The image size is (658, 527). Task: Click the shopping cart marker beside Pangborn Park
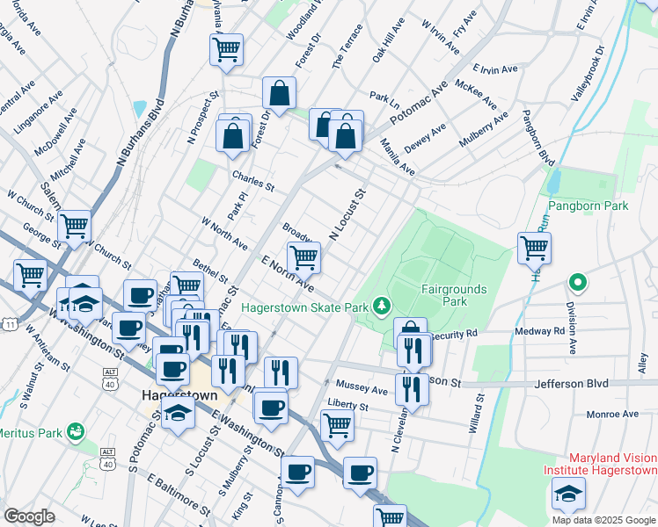[x=534, y=248]
